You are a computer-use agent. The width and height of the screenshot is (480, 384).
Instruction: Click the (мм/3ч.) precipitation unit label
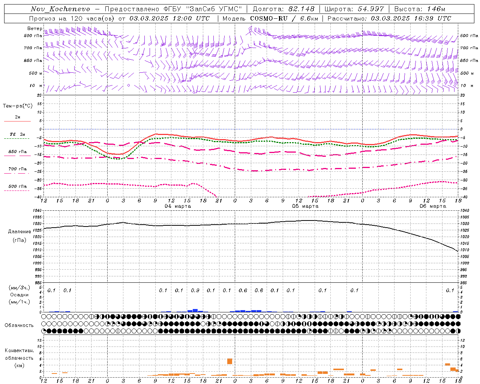19,288
